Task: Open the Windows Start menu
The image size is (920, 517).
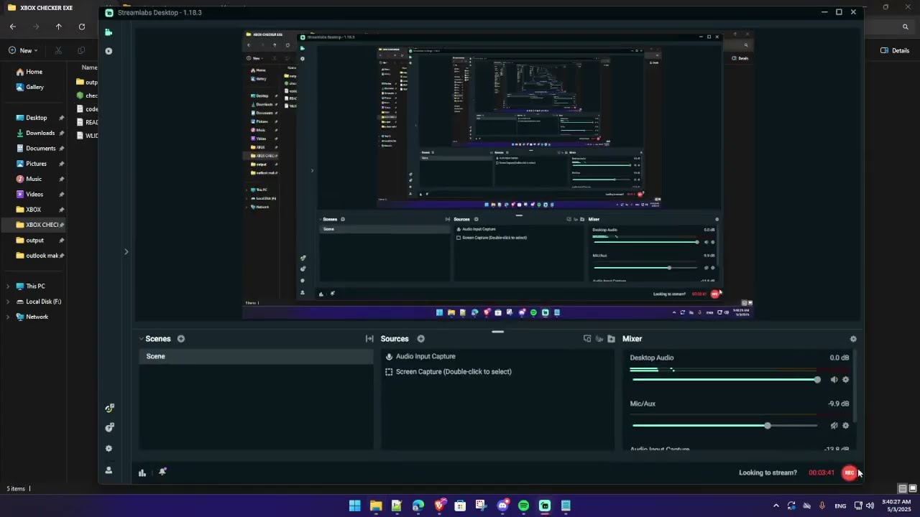Action: coord(354,506)
